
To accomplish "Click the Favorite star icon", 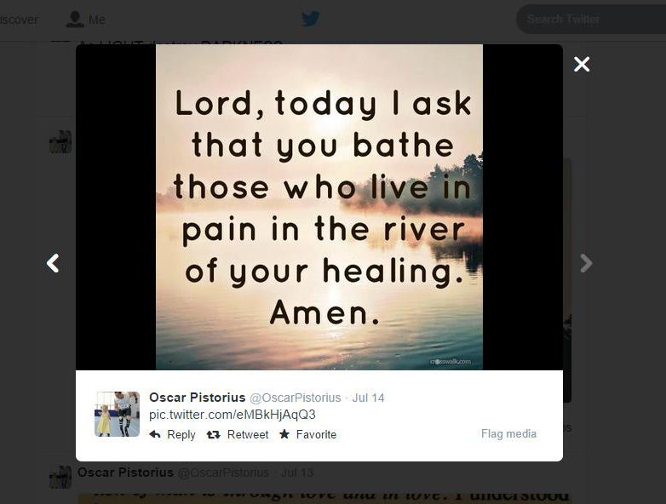I will click(x=284, y=434).
